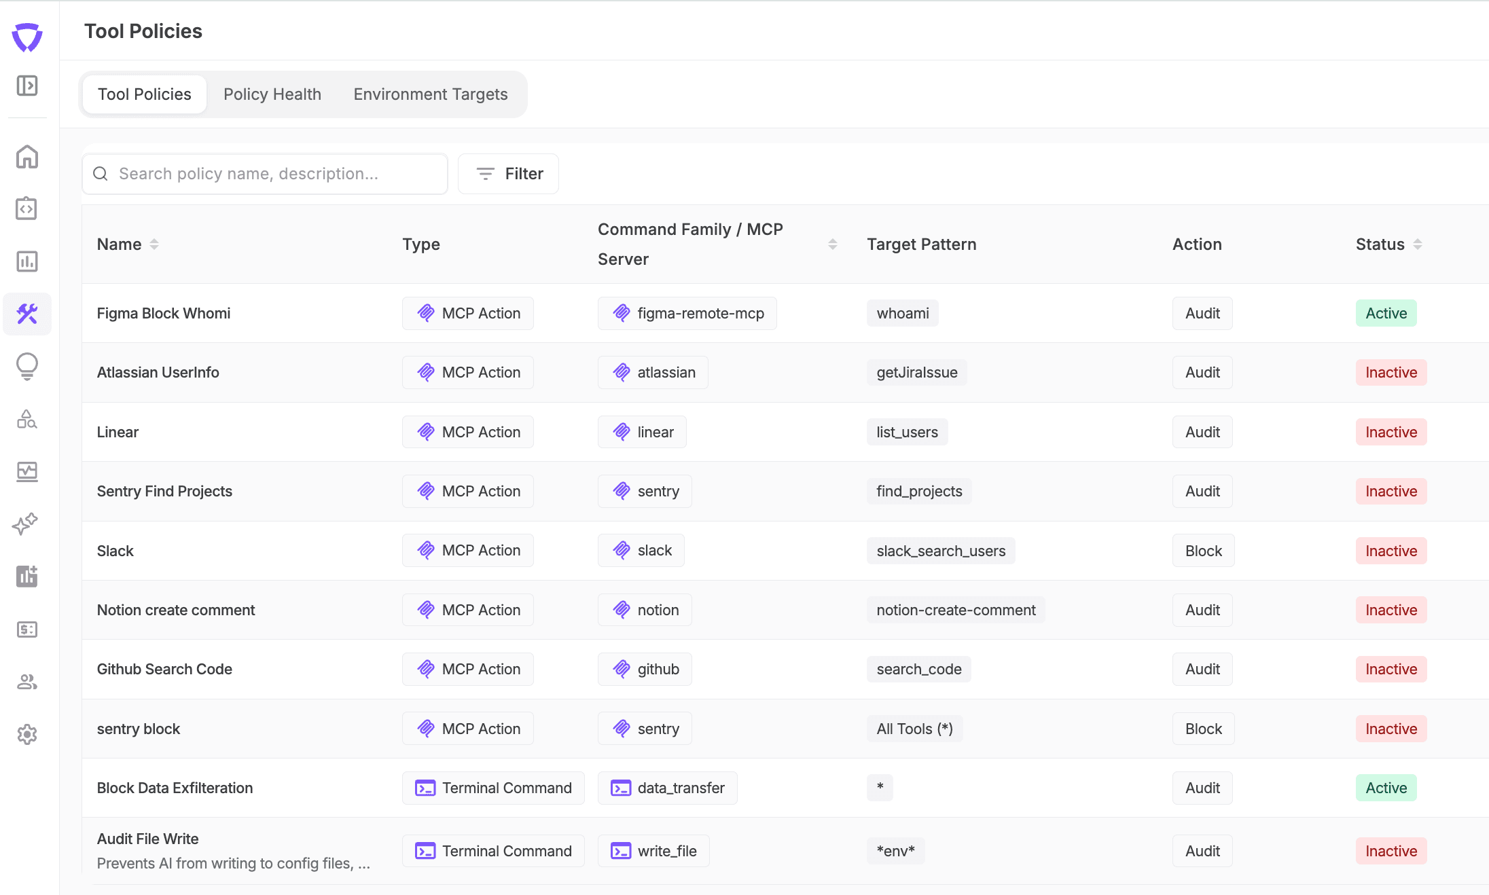Open the analytics bar chart sidebar icon
Viewport: 1489px width, 895px height.
pyautogui.click(x=27, y=261)
